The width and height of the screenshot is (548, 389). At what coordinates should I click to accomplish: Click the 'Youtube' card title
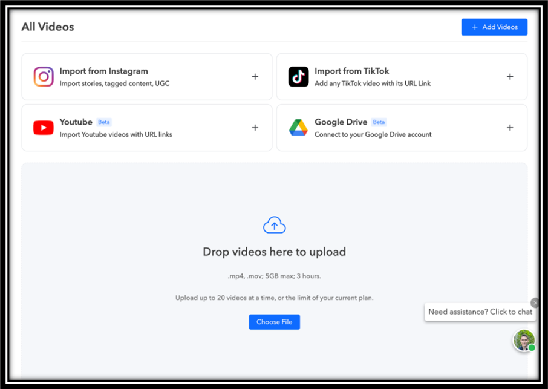(x=76, y=122)
